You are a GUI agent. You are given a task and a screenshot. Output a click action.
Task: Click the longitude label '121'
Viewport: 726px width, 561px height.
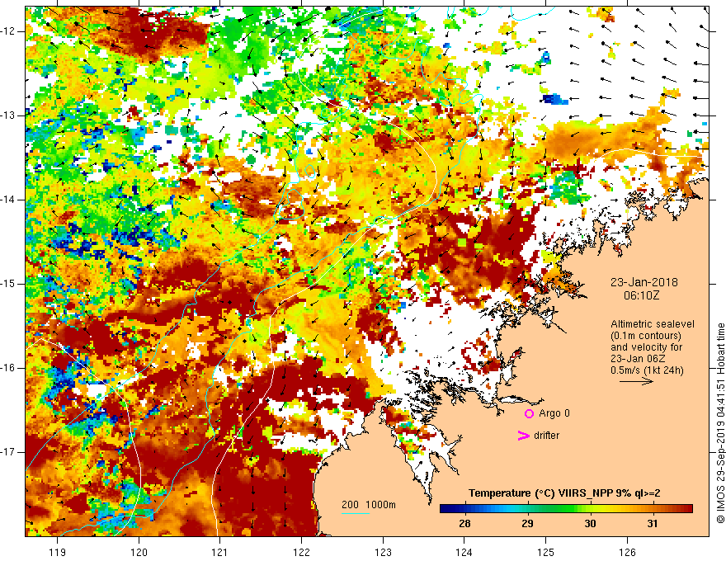220,552
